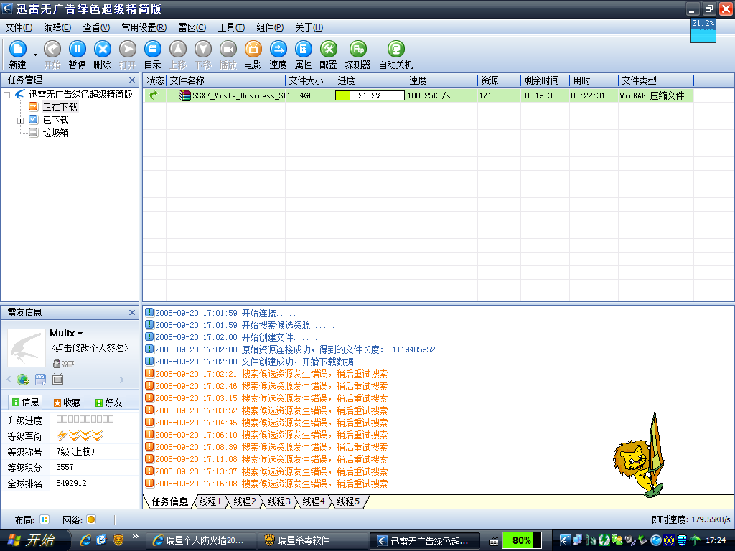Switch to the 收藏 tab
This screenshot has height=551, width=735.
coord(67,402)
